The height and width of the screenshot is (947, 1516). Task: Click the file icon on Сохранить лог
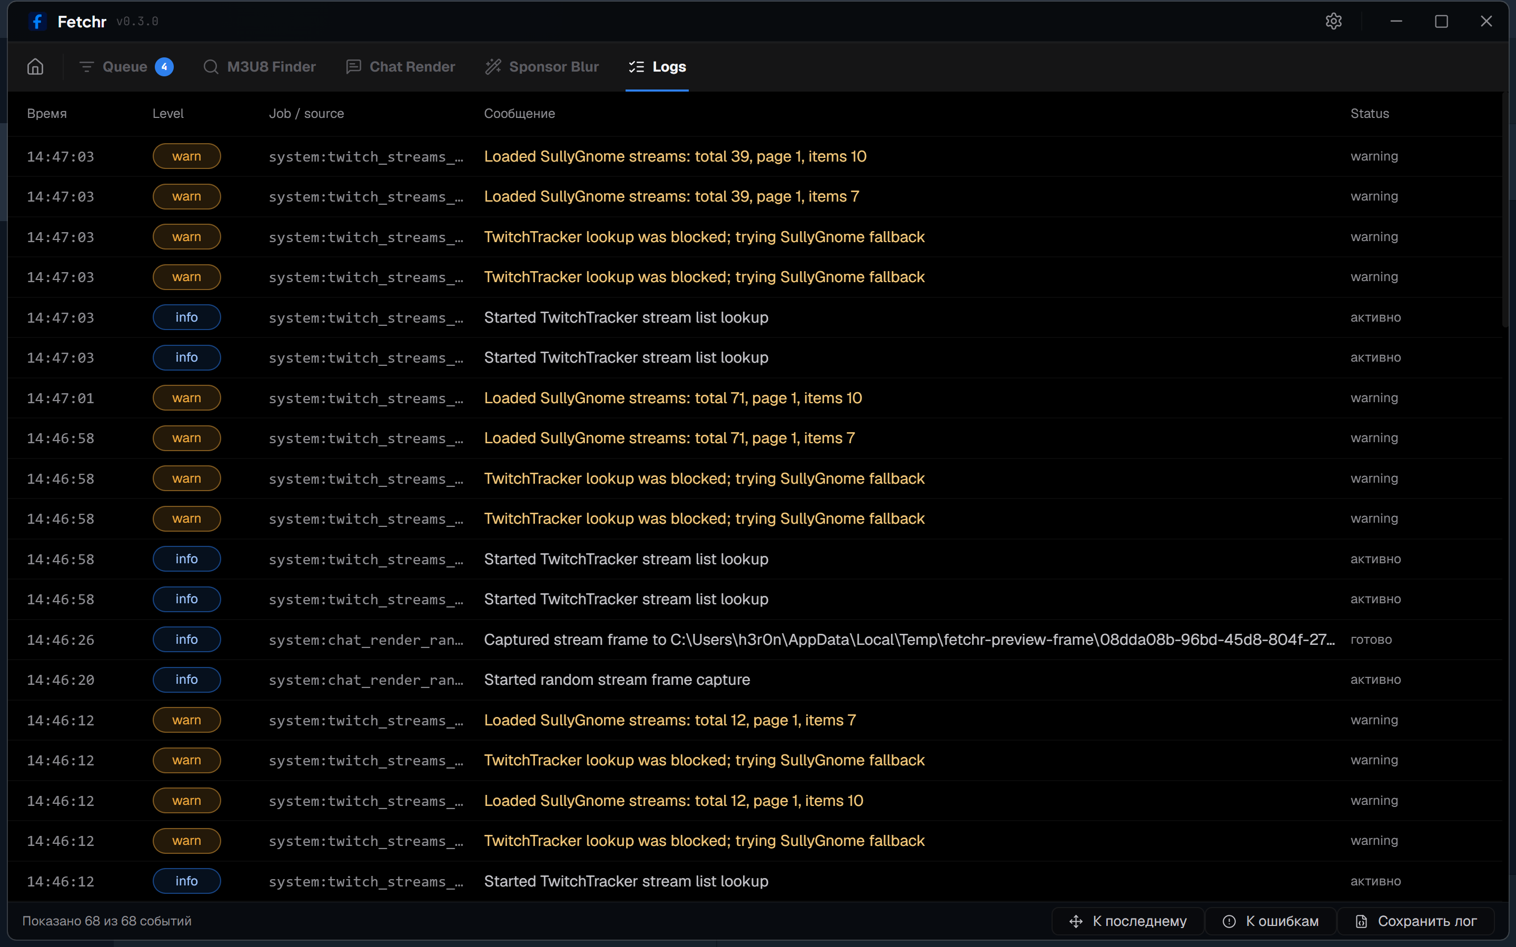tap(1361, 921)
